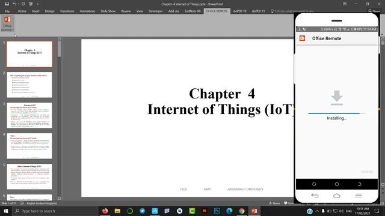Select slide 3 thumbnail Overview of IoT
This screenshot has height=216, width=385.
pyautogui.click(x=29, y=115)
